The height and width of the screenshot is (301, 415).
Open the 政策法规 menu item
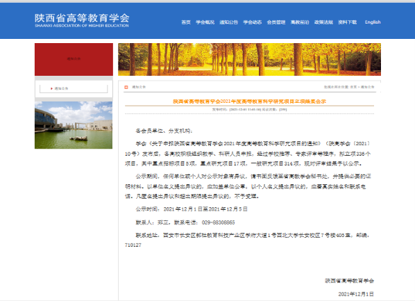(x=323, y=22)
